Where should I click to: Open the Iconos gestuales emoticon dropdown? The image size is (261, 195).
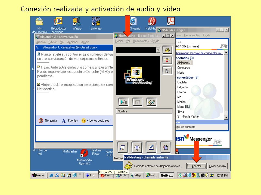point(95,121)
